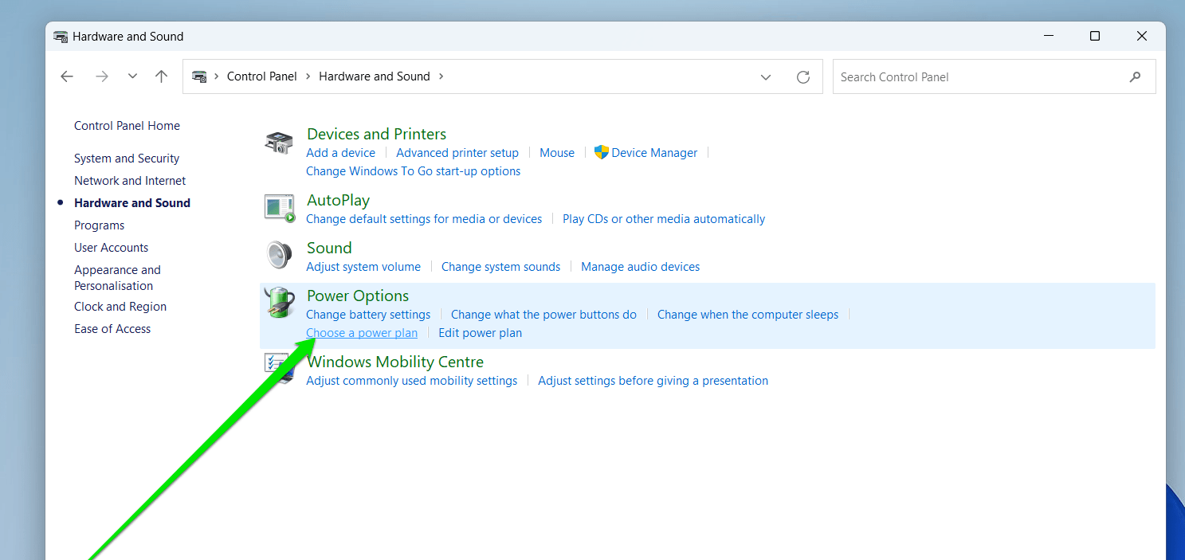The image size is (1185, 560).
Task: Click the Power Options battery icon
Action: pyautogui.click(x=280, y=303)
